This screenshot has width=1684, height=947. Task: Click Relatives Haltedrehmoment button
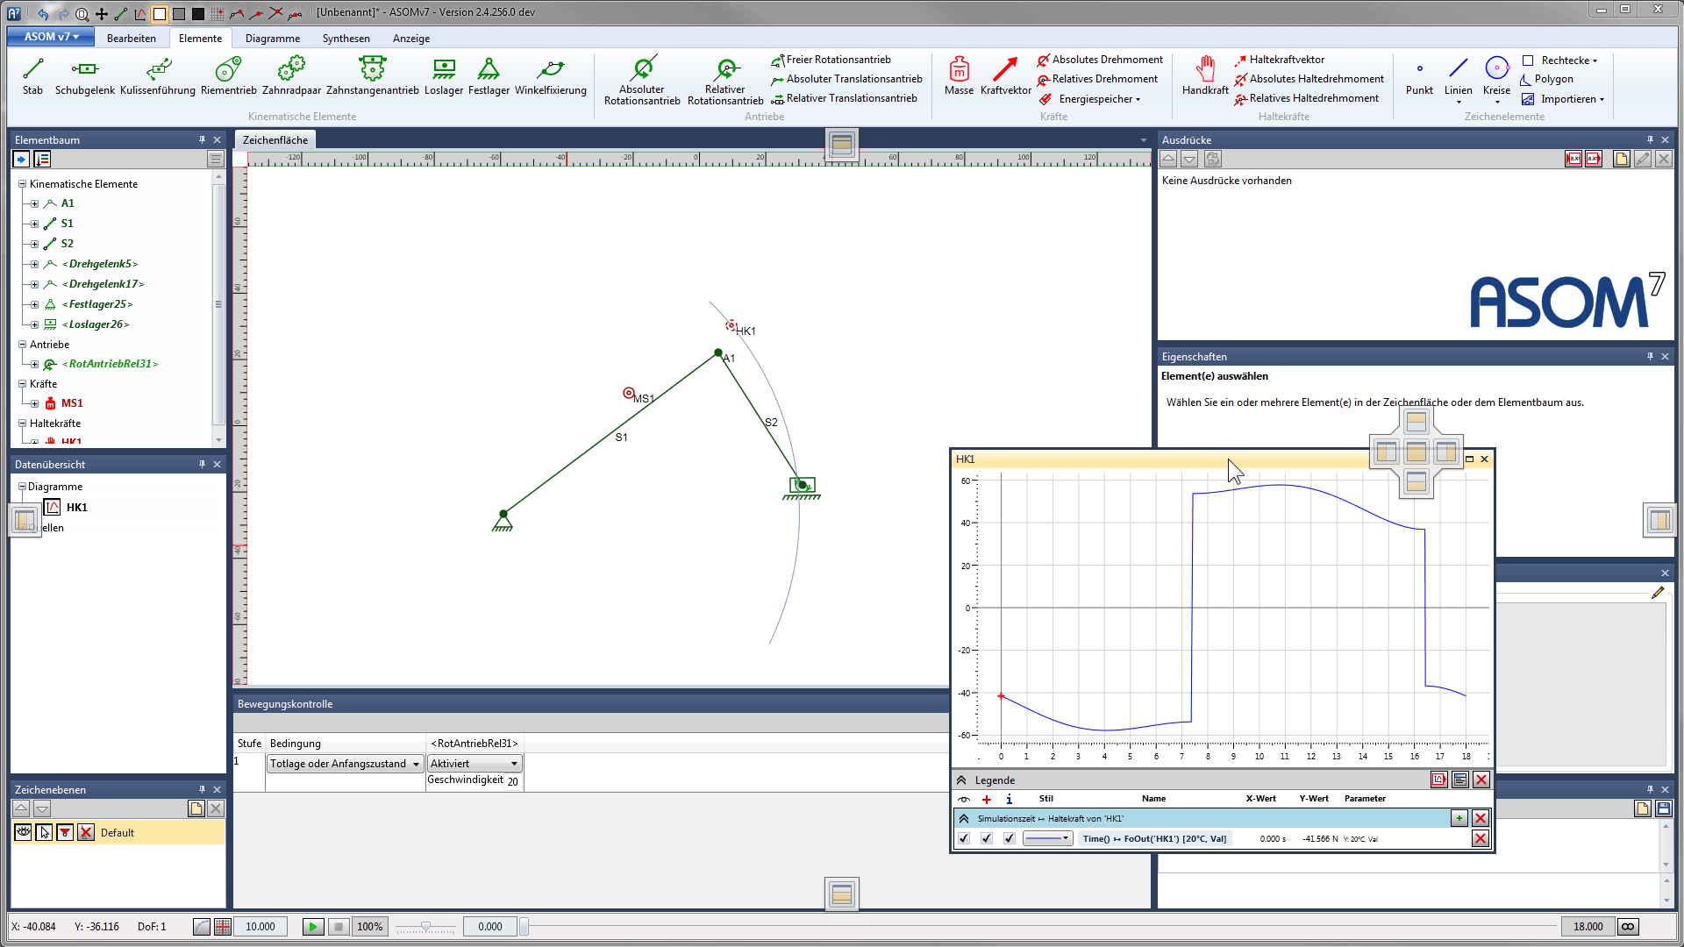1306,98
